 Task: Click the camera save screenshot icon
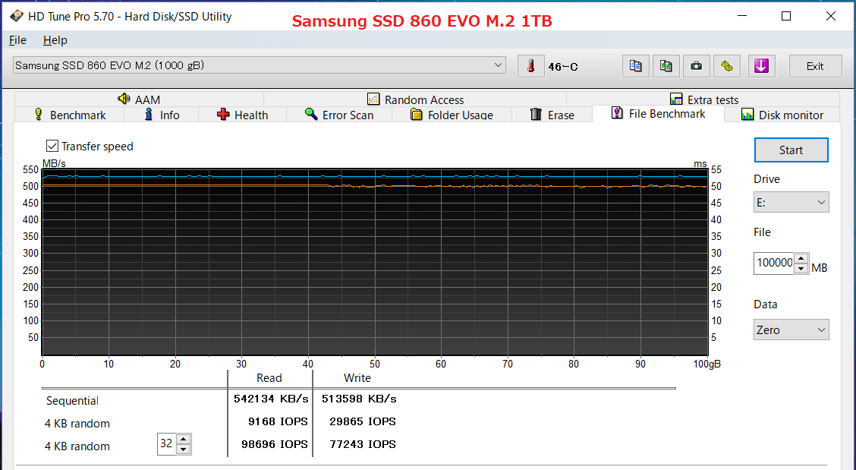pos(696,66)
